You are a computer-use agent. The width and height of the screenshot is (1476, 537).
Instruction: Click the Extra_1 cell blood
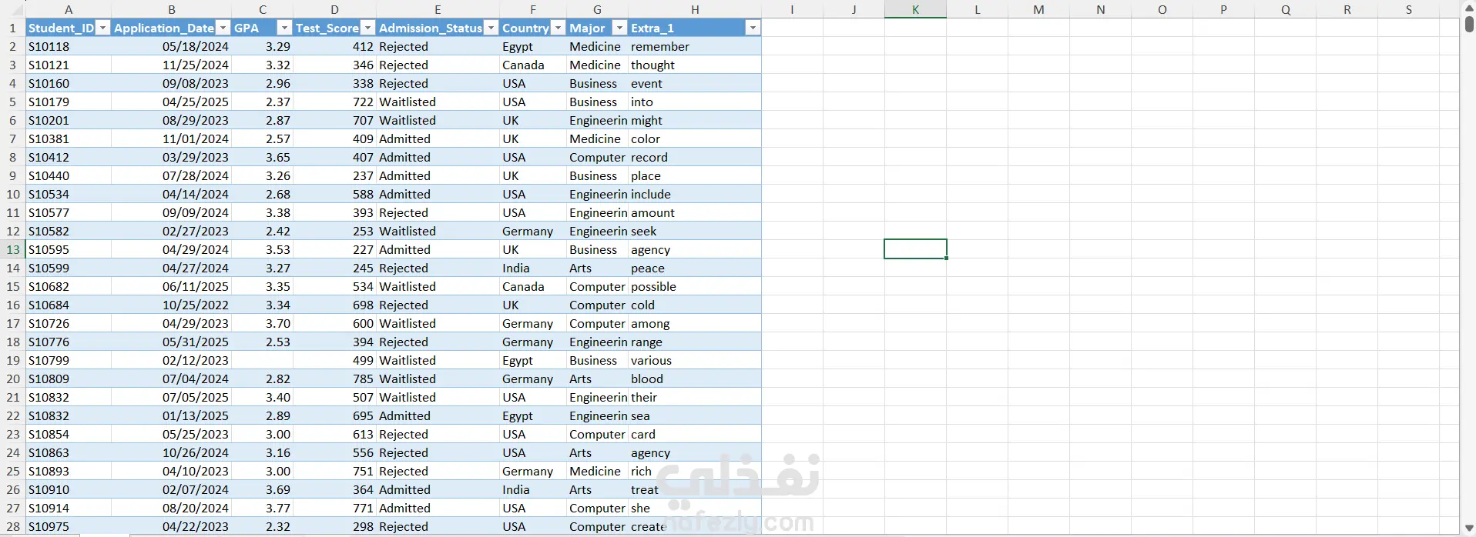coord(695,379)
